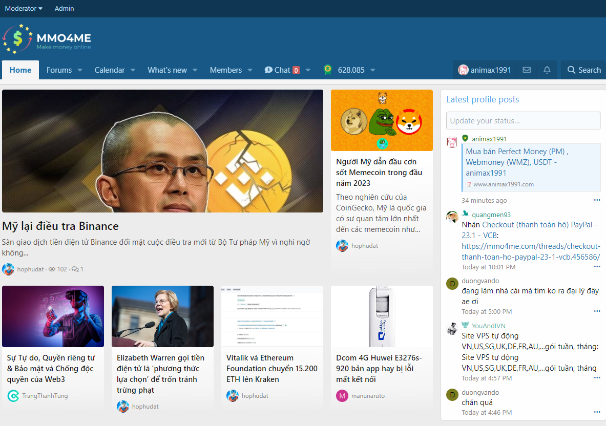The height and width of the screenshot is (426, 606).
Task: Open the Memecoin 2023 article title
Action: click(379, 172)
